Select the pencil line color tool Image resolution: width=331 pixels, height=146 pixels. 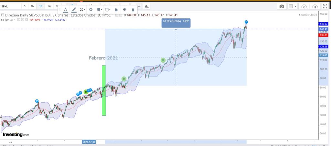coord(74,10)
